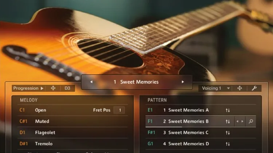The width and height of the screenshot is (273, 153).
Task: Choose the Flageolet articulation row
Action: pos(72,133)
